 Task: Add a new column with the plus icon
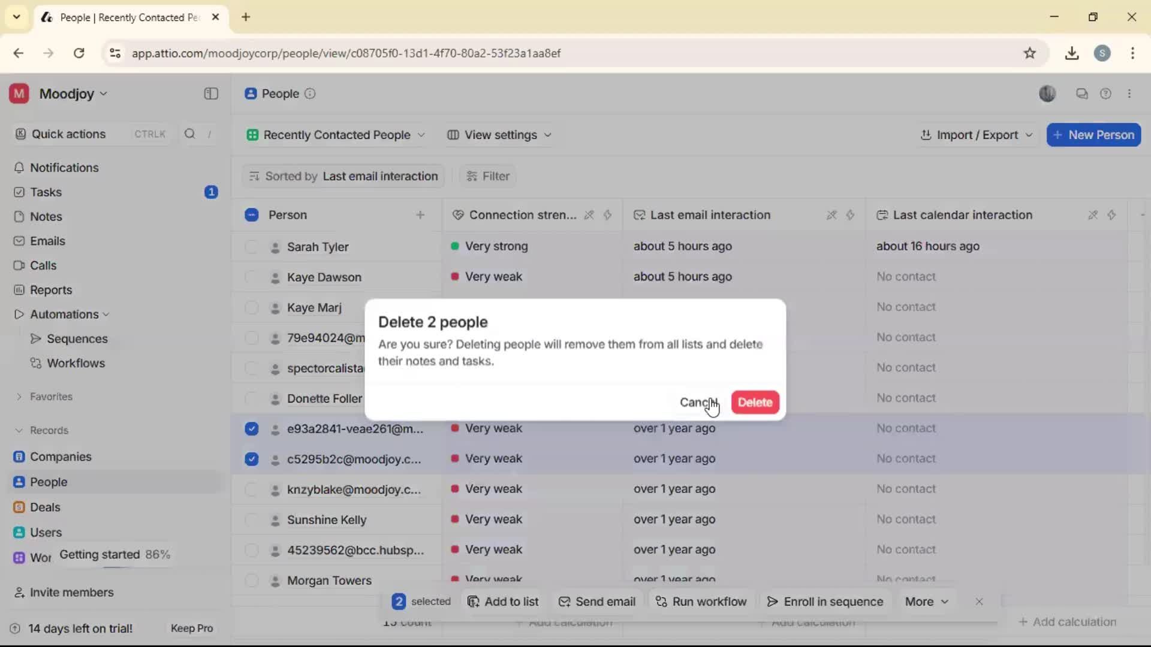point(421,215)
